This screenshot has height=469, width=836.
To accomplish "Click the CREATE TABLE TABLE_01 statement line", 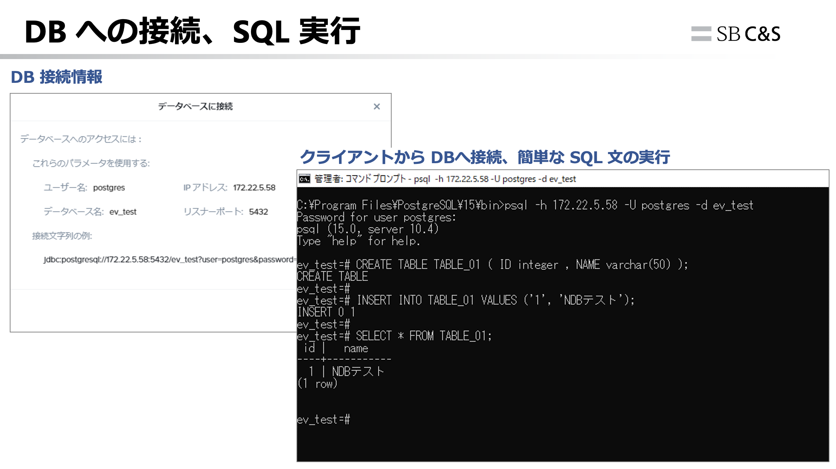I will click(x=493, y=265).
